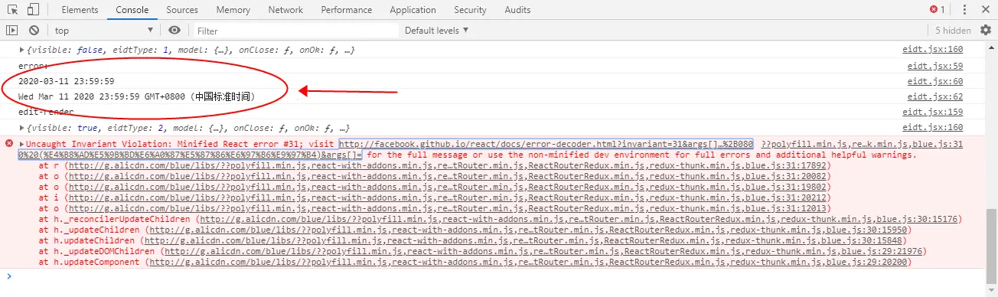The height and width of the screenshot is (297, 998).
Task: Open the console settings gear icon
Action: [986, 30]
